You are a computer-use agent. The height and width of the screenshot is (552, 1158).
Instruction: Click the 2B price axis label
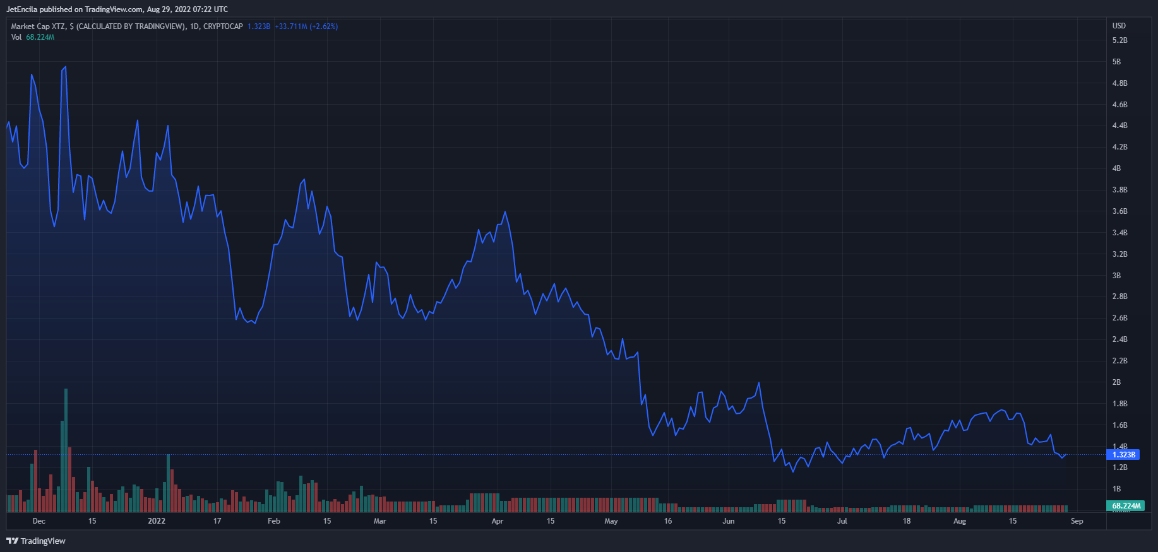pos(1116,382)
